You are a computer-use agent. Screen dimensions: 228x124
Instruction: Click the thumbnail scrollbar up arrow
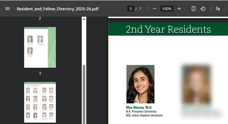coord(84,19)
